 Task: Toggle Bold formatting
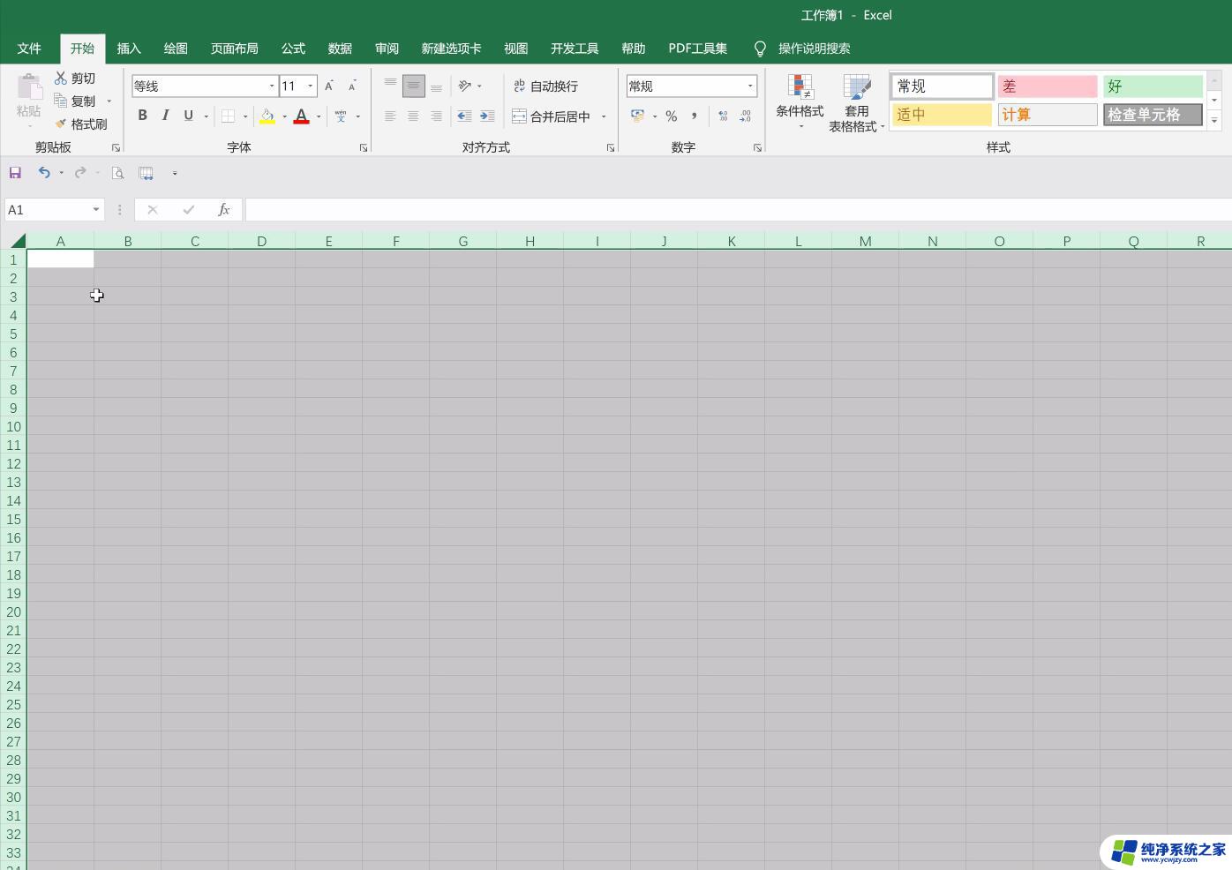pos(142,116)
